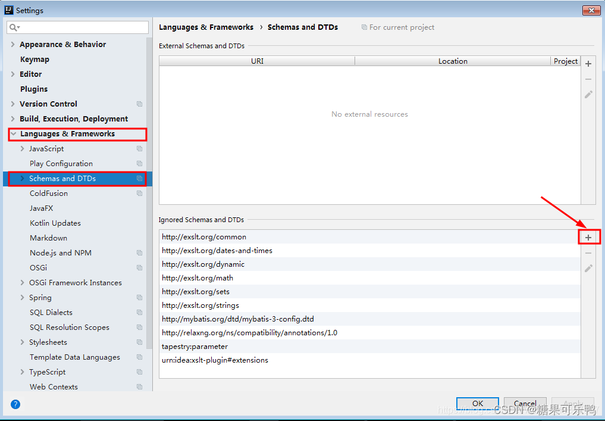Remove external schema using the minus icon
The height and width of the screenshot is (421, 605).
(x=588, y=79)
